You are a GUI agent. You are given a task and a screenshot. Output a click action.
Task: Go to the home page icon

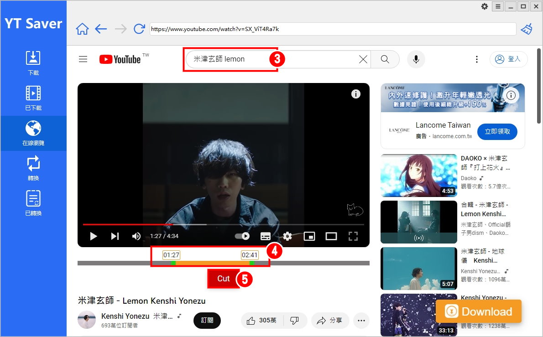tap(82, 29)
